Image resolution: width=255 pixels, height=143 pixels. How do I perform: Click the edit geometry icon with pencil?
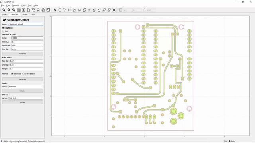pos(33,10)
